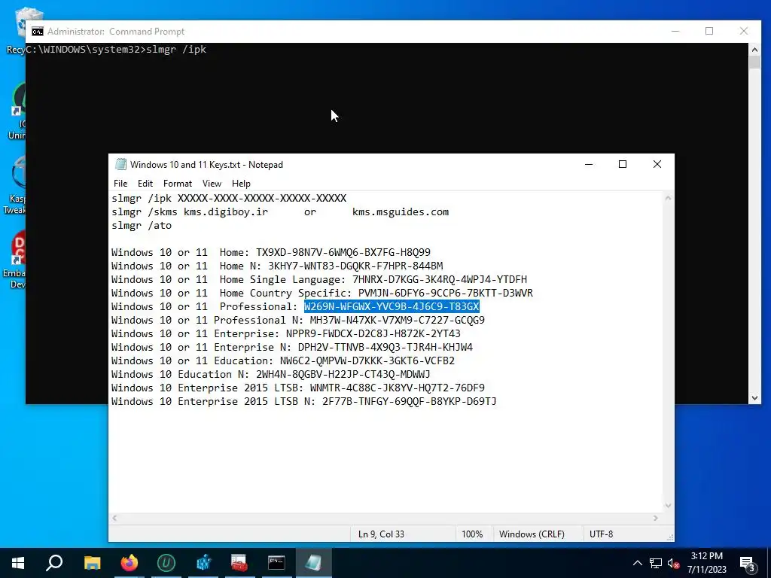Screen dimensions: 771x578
Task: Click Home Country Specific key PVMJN
Action: [446, 293]
